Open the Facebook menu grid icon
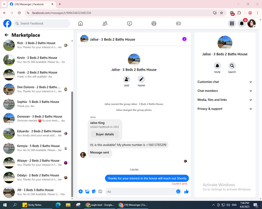The width and height of the screenshot is (262, 209). click(x=232, y=24)
